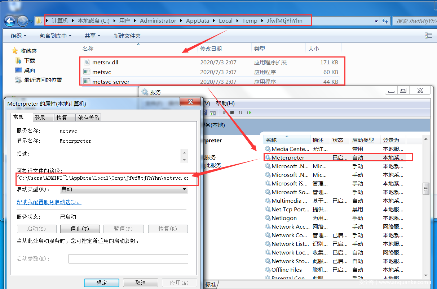Click the Services list scrollbar thumb
437x289 pixels.
click(426, 188)
